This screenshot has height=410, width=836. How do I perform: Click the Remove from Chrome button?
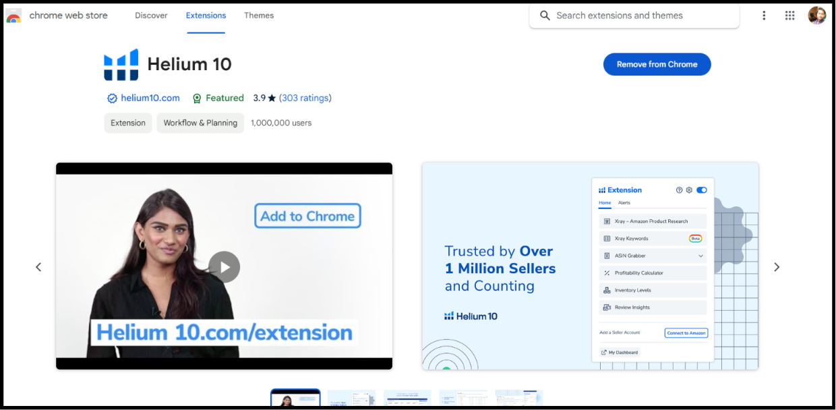(657, 64)
